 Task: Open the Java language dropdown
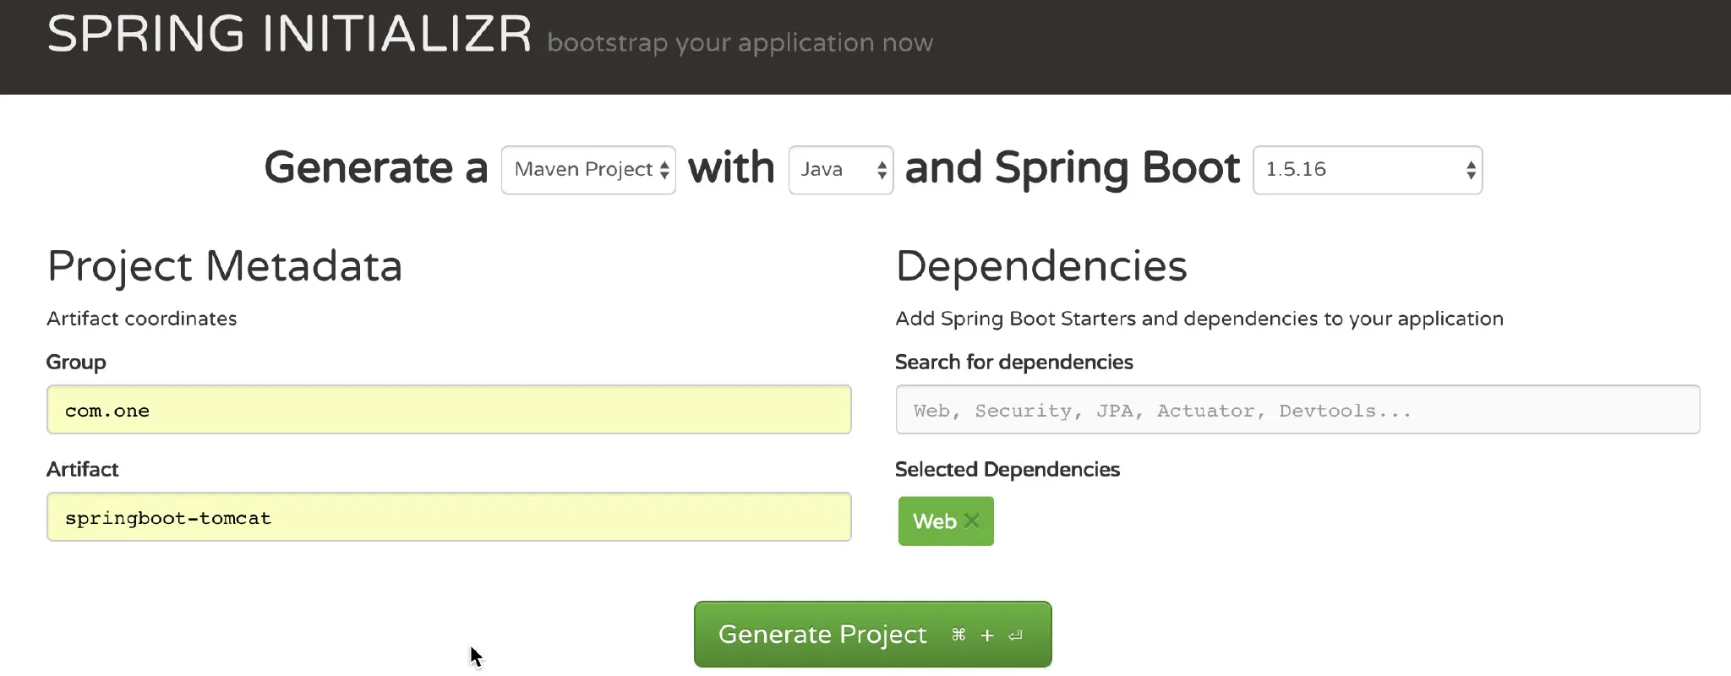coord(840,170)
